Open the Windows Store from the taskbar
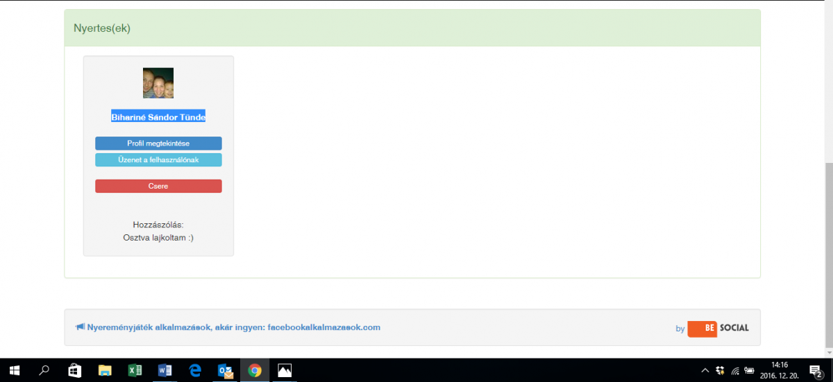Viewport: 833px width, 382px height. click(x=75, y=370)
